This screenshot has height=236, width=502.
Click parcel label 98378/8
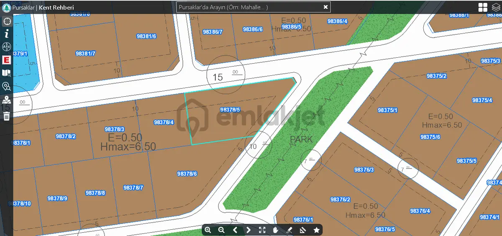pyautogui.click(x=95, y=193)
